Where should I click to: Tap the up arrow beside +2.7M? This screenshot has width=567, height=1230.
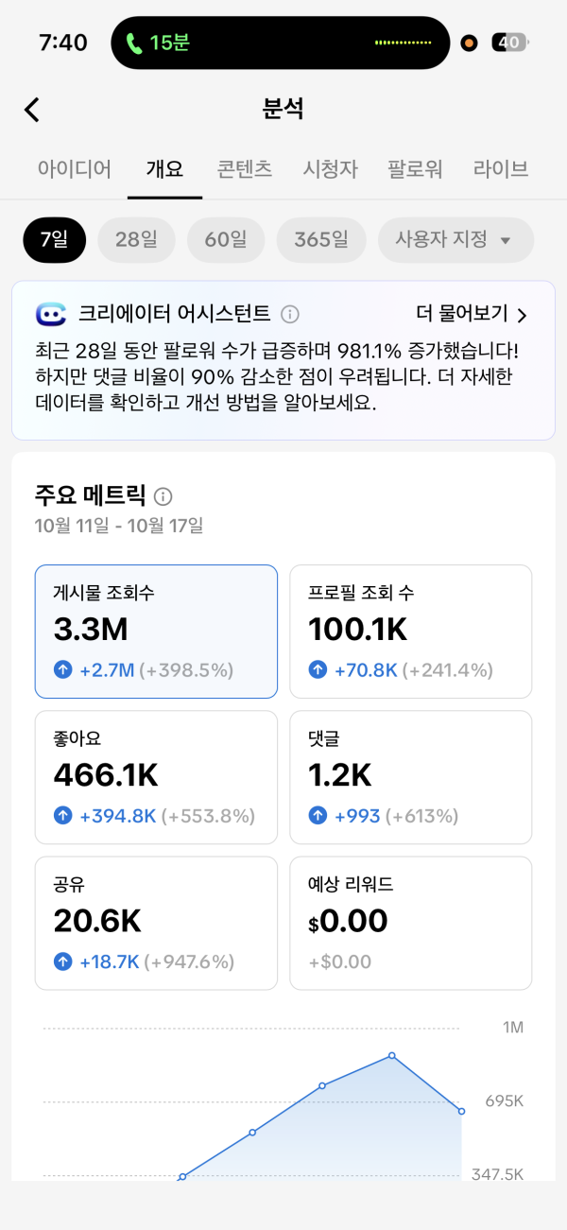63,670
